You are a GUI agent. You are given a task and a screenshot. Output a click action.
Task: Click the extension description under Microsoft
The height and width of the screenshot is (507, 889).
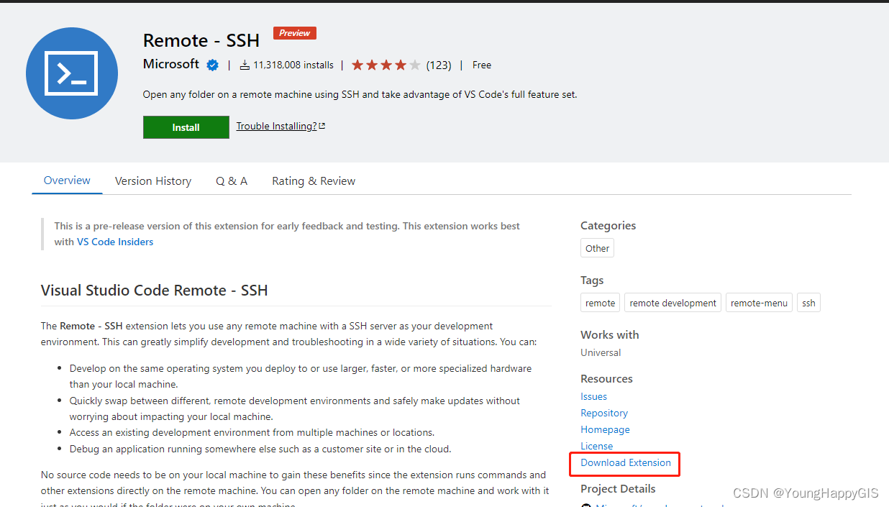pos(360,95)
